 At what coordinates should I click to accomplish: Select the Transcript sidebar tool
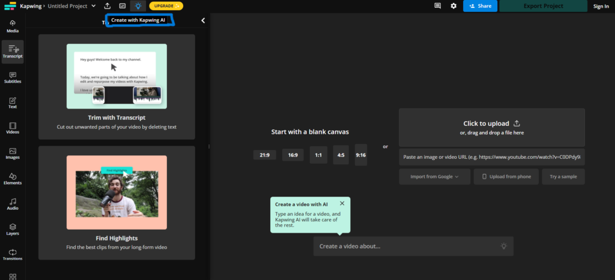pos(13,52)
